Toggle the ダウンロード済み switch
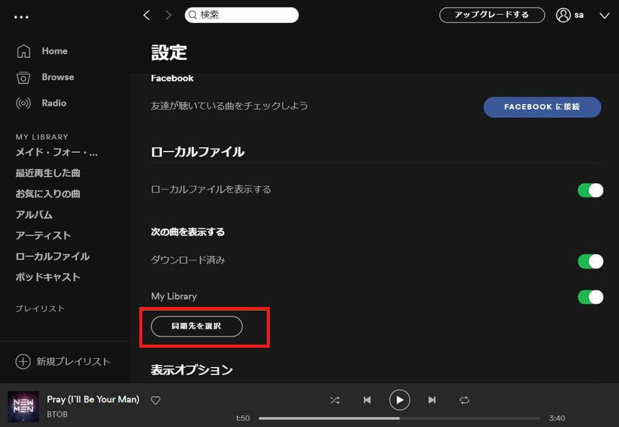The image size is (619, 427). 590,261
